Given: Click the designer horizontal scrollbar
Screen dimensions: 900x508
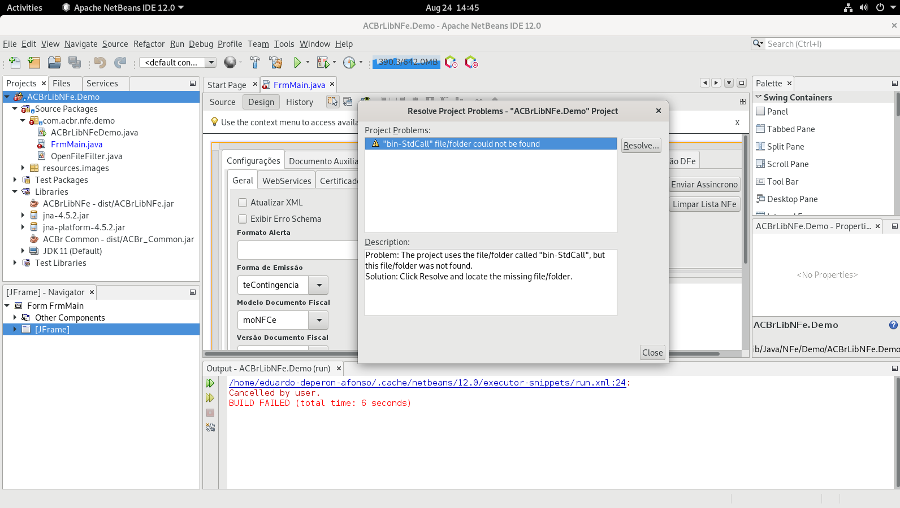Looking at the screenshot, I should coord(462,354).
